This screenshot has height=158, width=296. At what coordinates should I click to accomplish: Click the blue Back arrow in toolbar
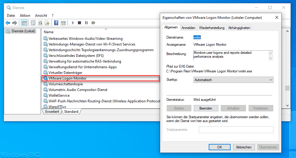[x=8, y=23]
